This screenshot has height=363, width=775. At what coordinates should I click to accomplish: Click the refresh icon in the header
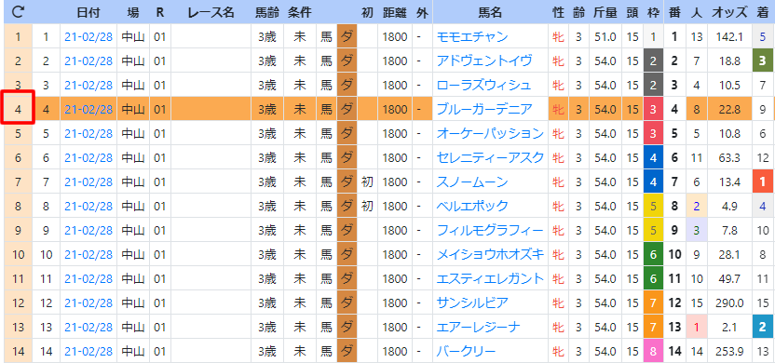19,12
